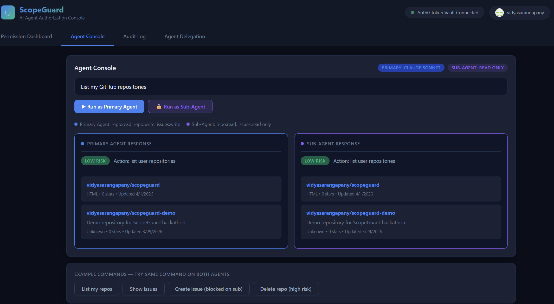Image resolution: width=554 pixels, height=304 pixels.
Task: Choose 'Create issue (blocked on sub)' example
Action: pyautogui.click(x=208, y=289)
